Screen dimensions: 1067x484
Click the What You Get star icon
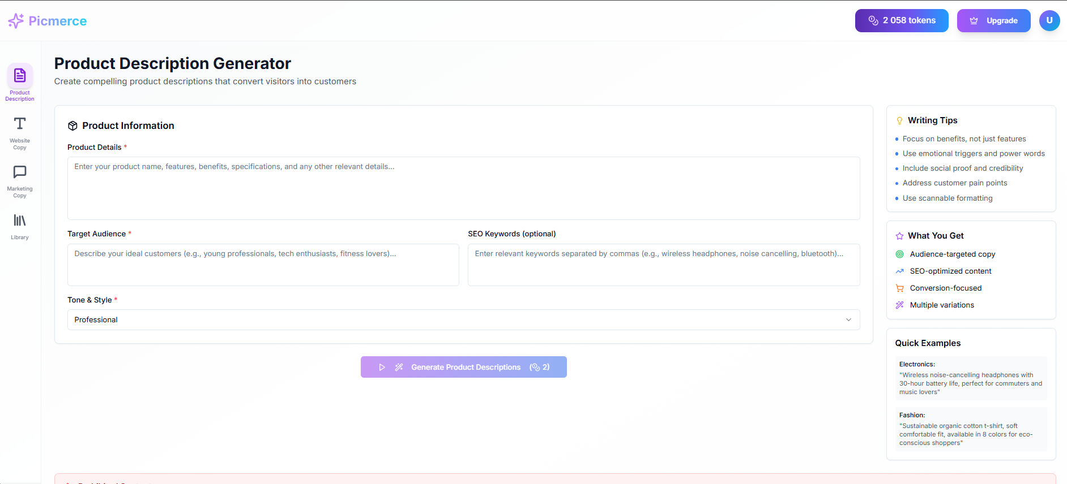(899, 236)
